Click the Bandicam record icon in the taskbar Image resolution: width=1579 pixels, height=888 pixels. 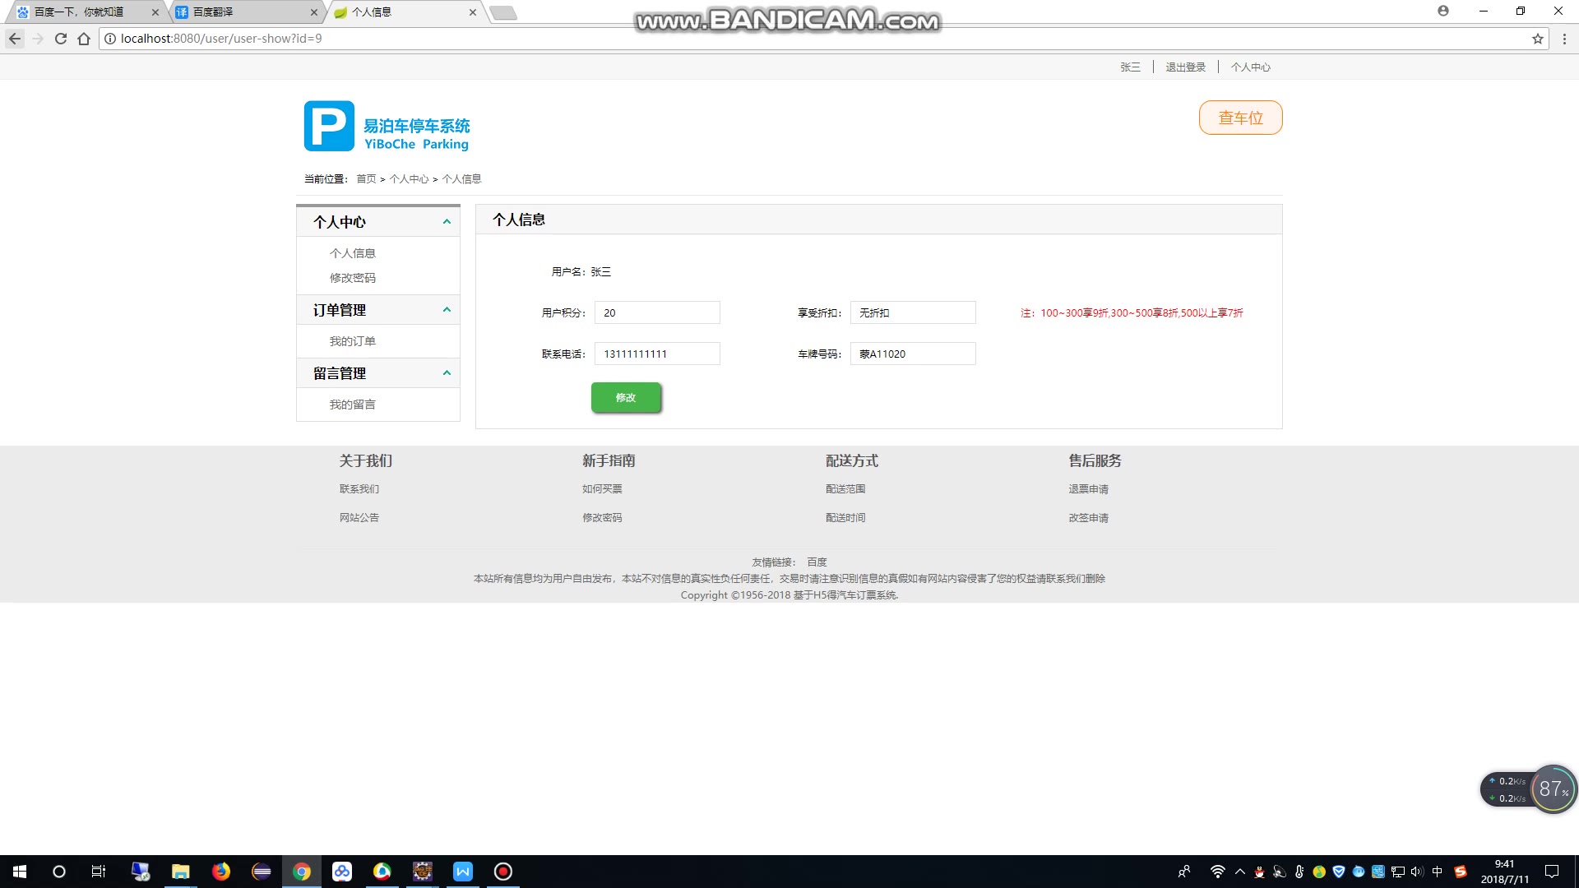point(503,872)
